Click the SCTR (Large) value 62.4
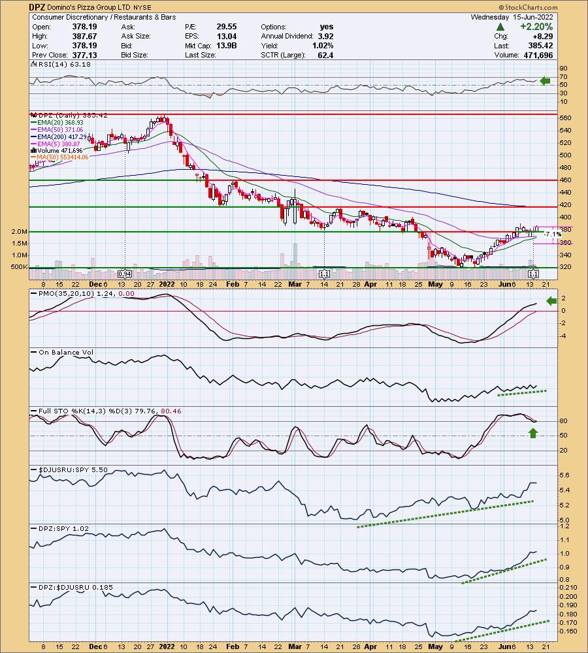588x653 pixels. [x=325, y=55]
